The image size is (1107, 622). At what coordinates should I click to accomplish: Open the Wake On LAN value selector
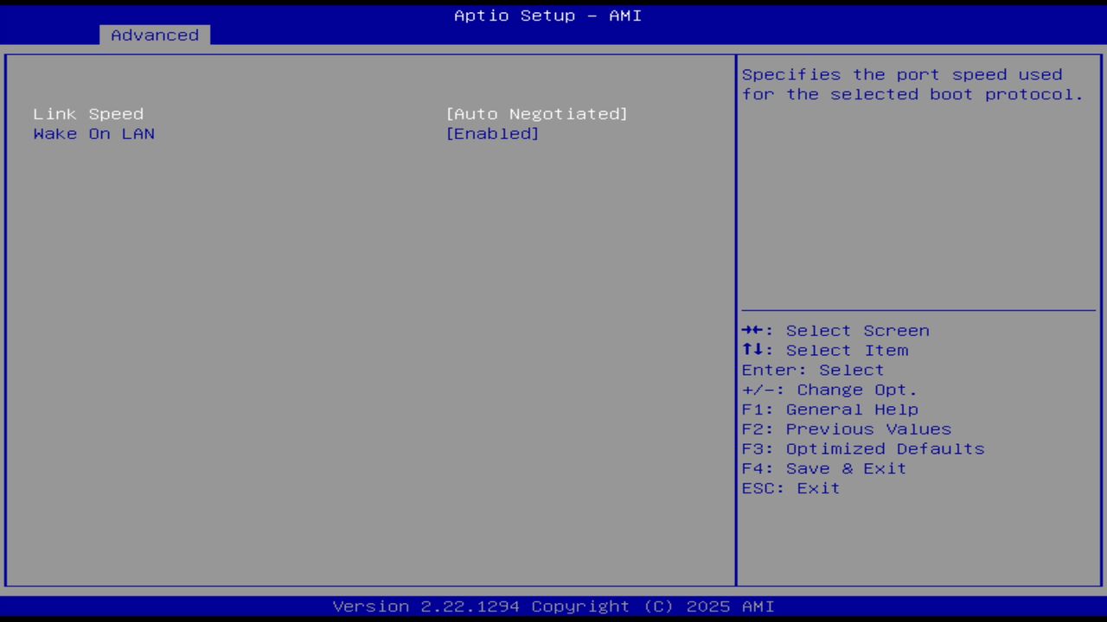tap(492, 133)
